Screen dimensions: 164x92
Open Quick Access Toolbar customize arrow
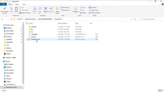[10, 2]
